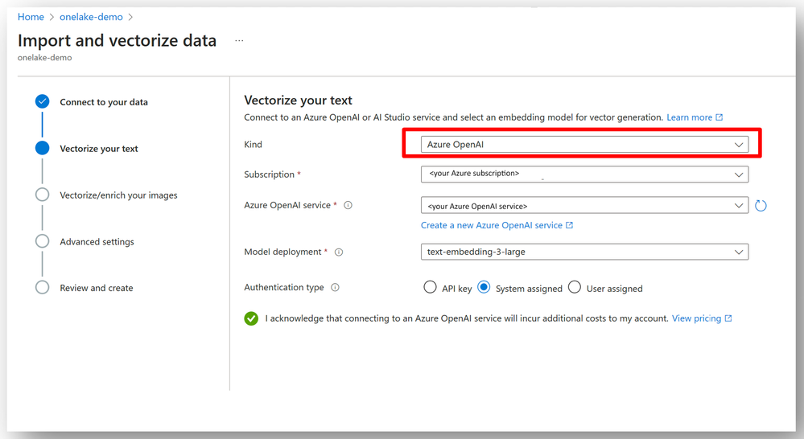
Task: Click the onelake-demo subtitle under page title
Action: coord(44,57)
